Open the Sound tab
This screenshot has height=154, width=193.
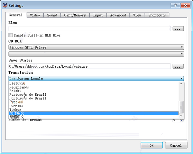(52, 15)
